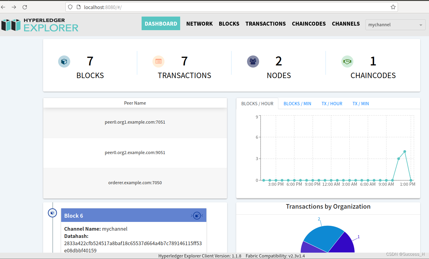The height and width of the screenshot is (259, 429).
Task: Click the 1 Chaincodes count
Action: [x=373, y=61]
